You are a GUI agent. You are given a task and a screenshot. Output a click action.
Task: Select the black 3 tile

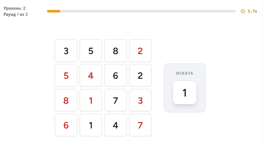click(66, 51)
